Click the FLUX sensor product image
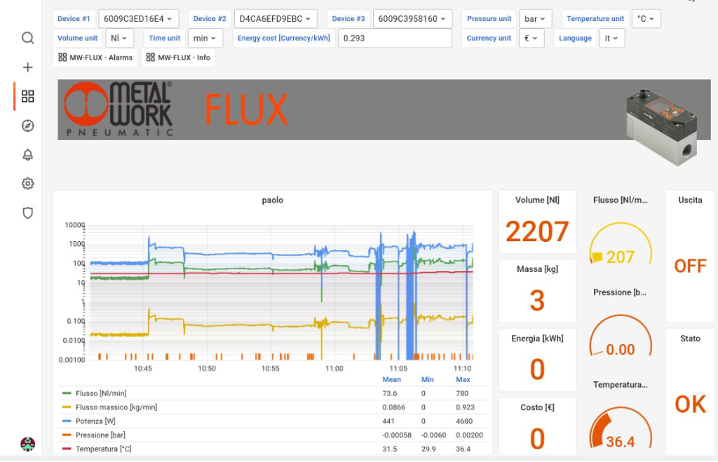The image size is (718, 462). click(x=661, y=128)
